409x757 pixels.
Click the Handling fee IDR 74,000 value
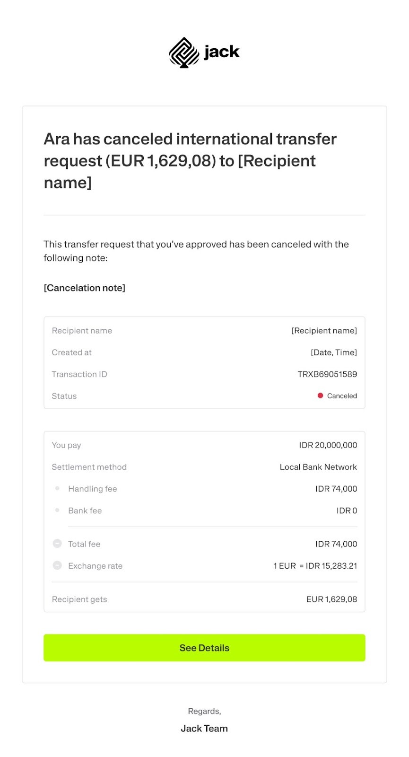[x=336, y=489]
